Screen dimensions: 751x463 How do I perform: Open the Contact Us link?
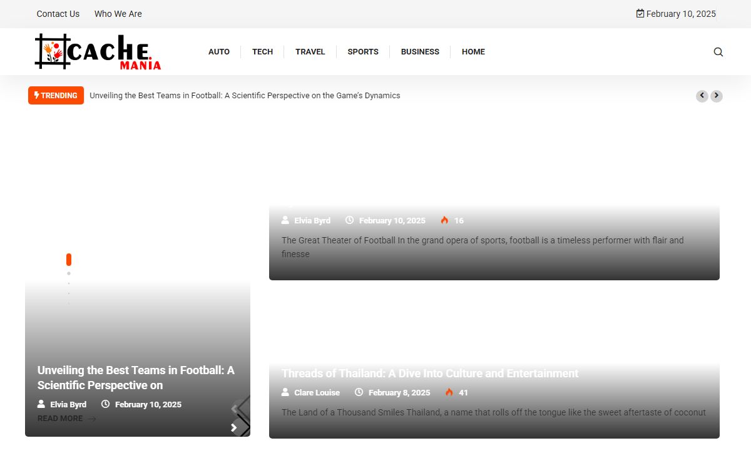click(58, 14)
